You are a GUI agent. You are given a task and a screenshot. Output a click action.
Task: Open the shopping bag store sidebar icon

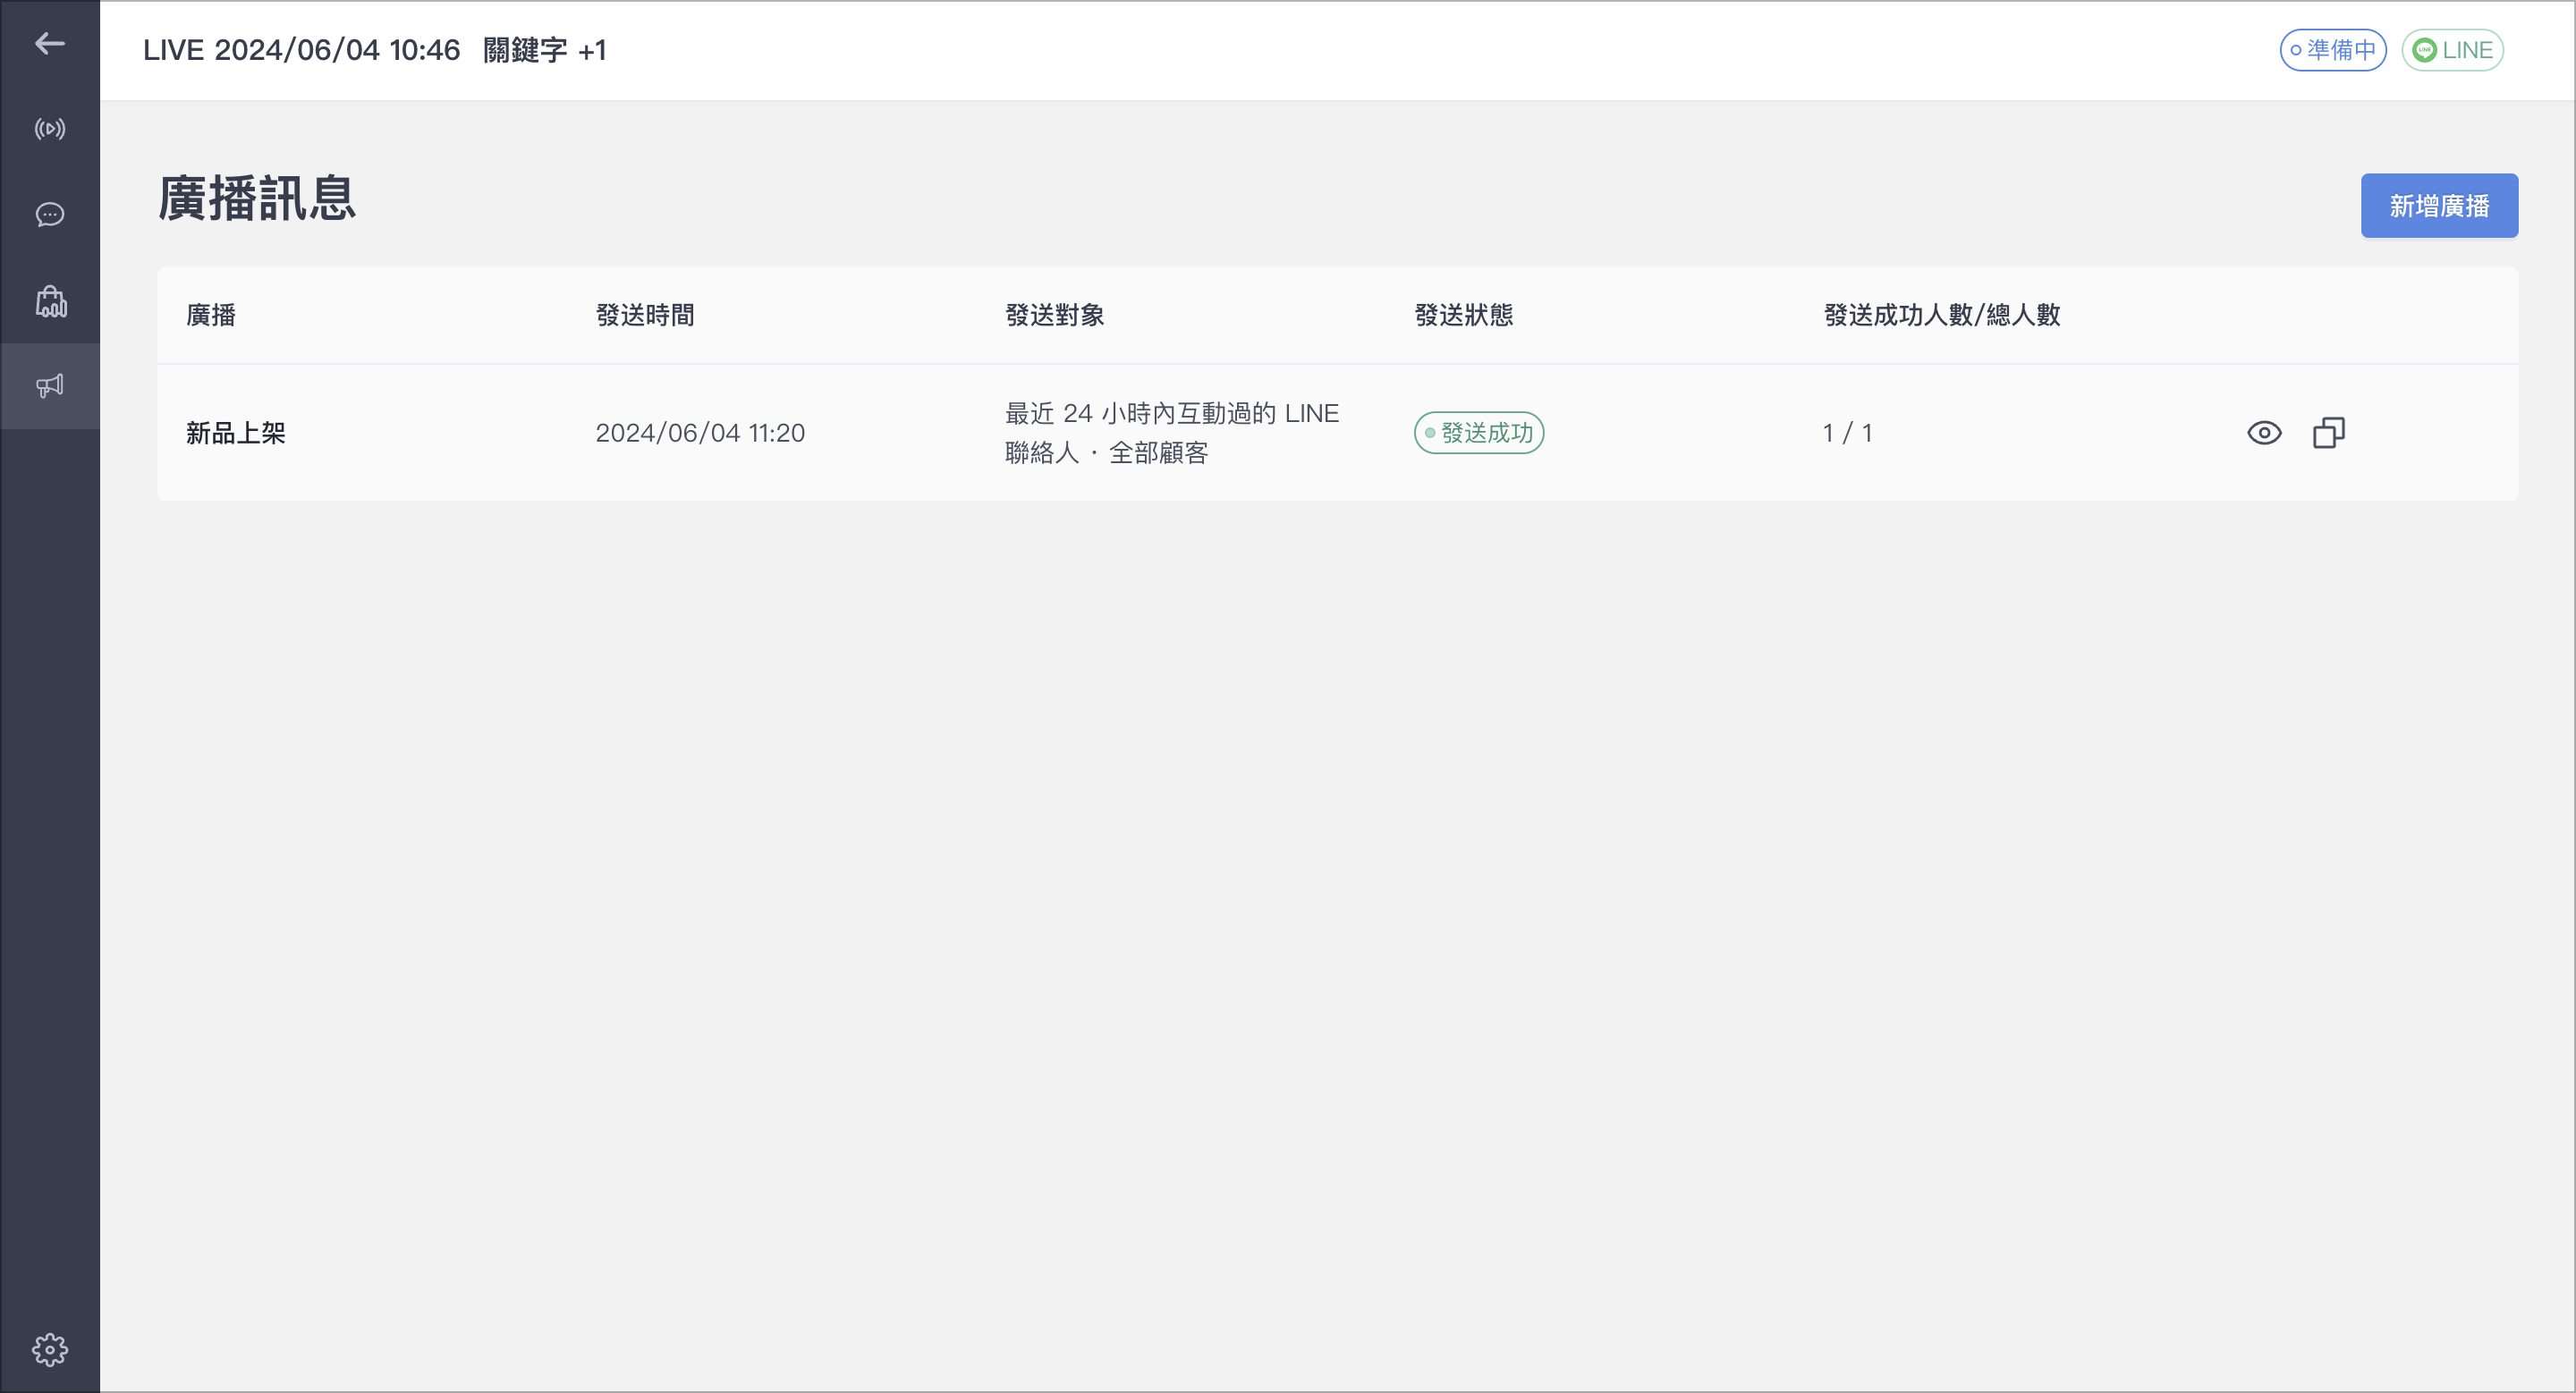click(50, 300)
